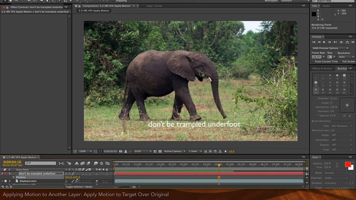This screenshot has width=356, height=200.
Task: Toggle Auto-keyframe stopwatch icon in timeline
Action: tap(102, 163)
